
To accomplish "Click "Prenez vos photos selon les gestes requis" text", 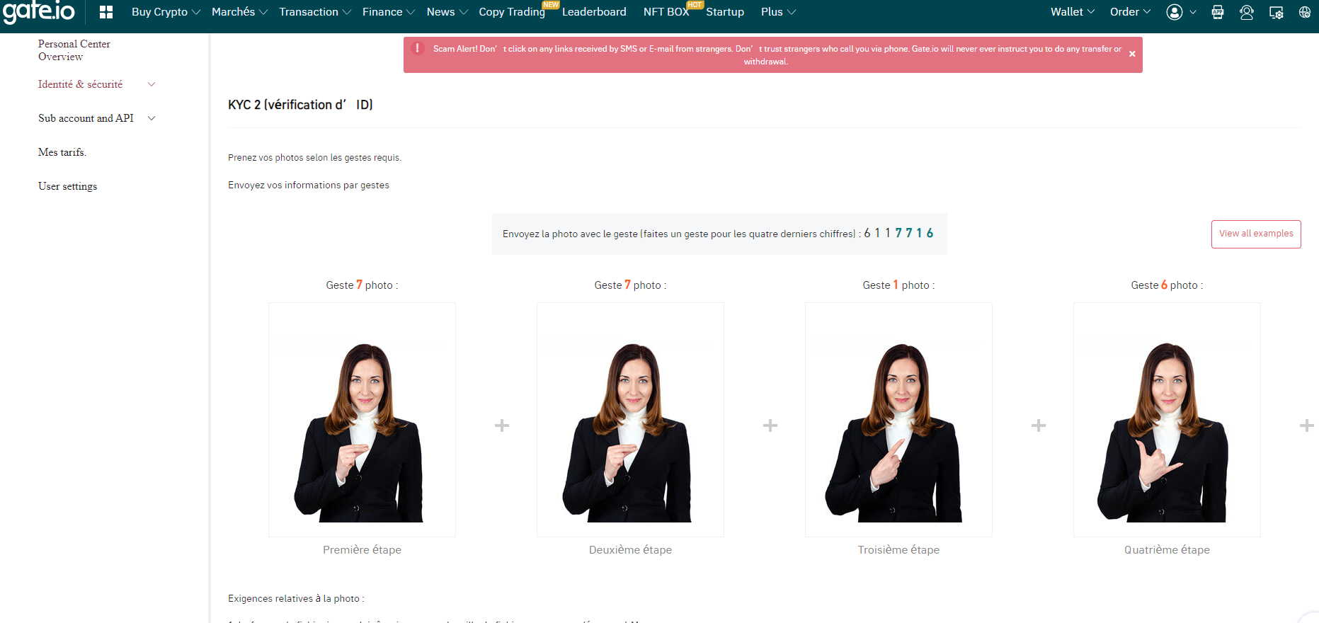I will click(314, 158).
